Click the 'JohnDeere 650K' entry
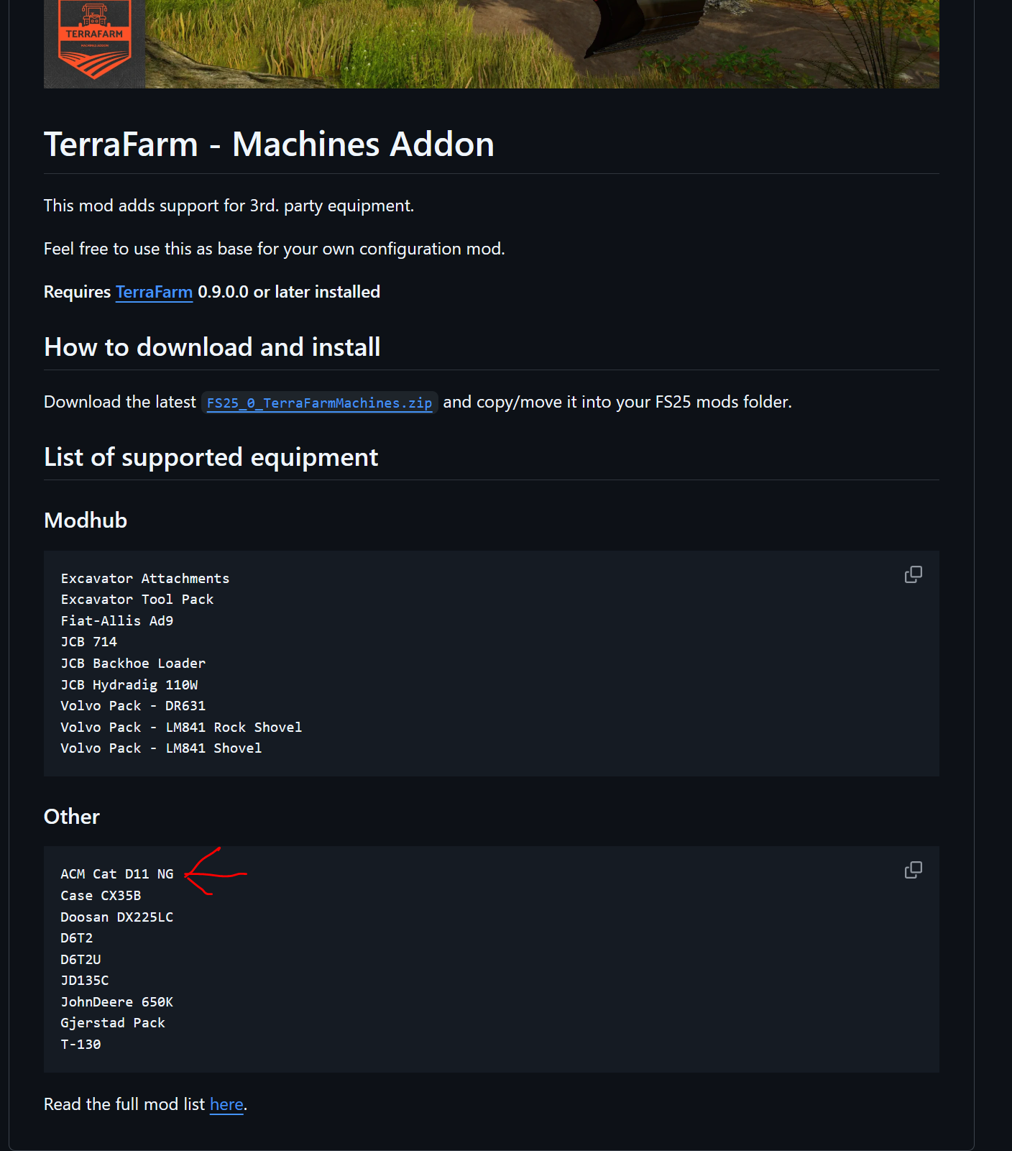 tap(117, 1002)
